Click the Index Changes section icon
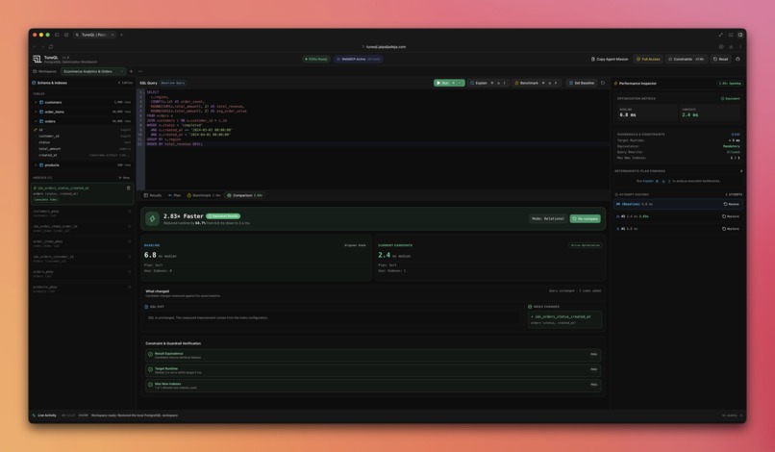Screen dimensions: 775x452 click(530, 307)
